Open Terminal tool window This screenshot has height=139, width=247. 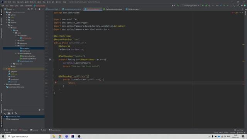34,130
